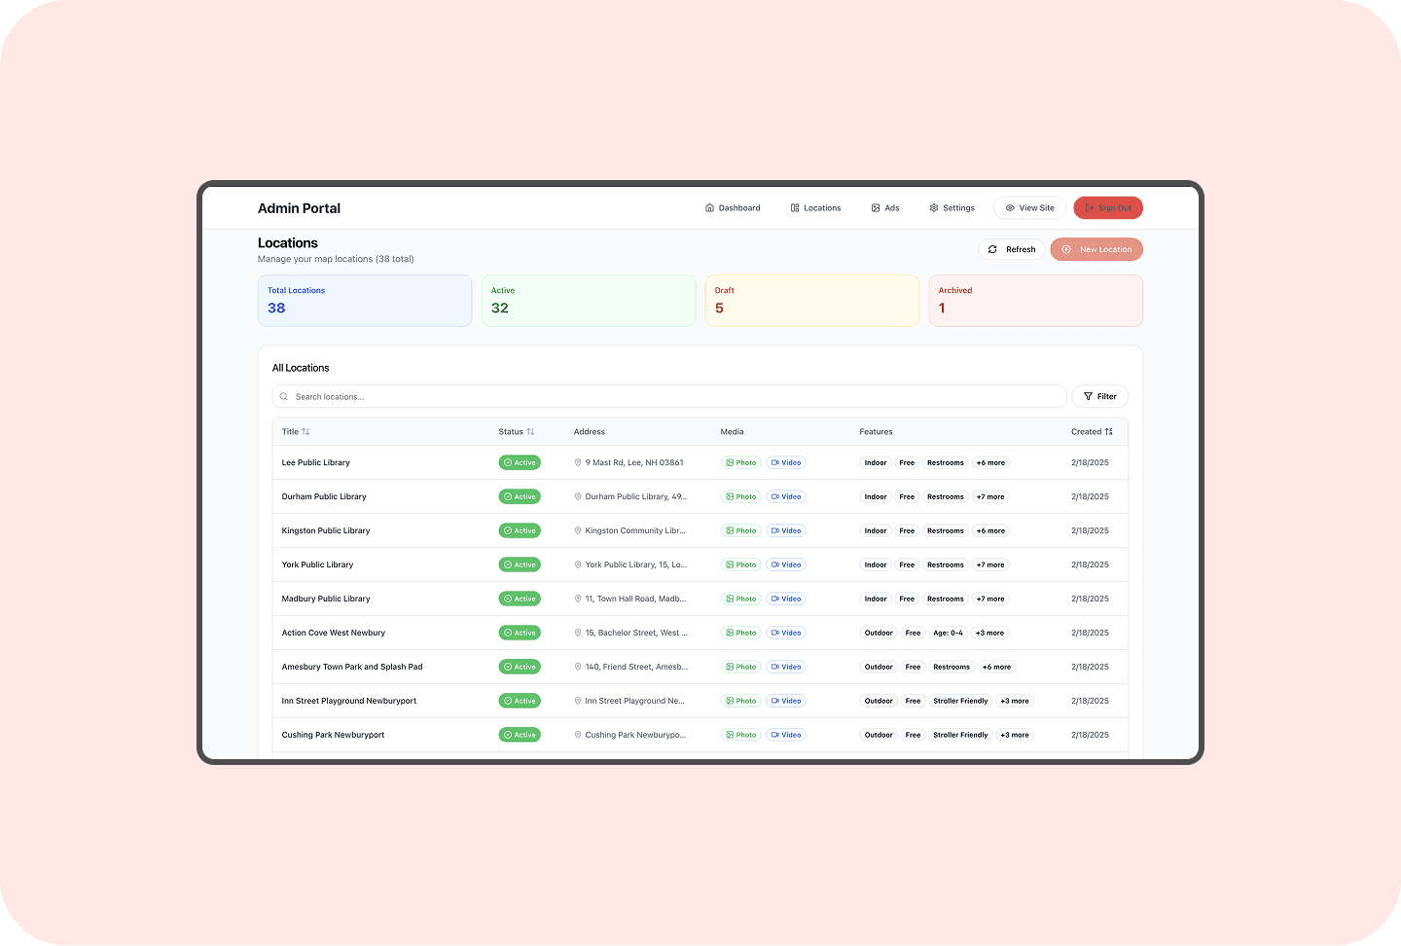Click the location pin icon for Lee Public Library
Image resolution: width=1401 pixels, height=946 pixels.
578,463
